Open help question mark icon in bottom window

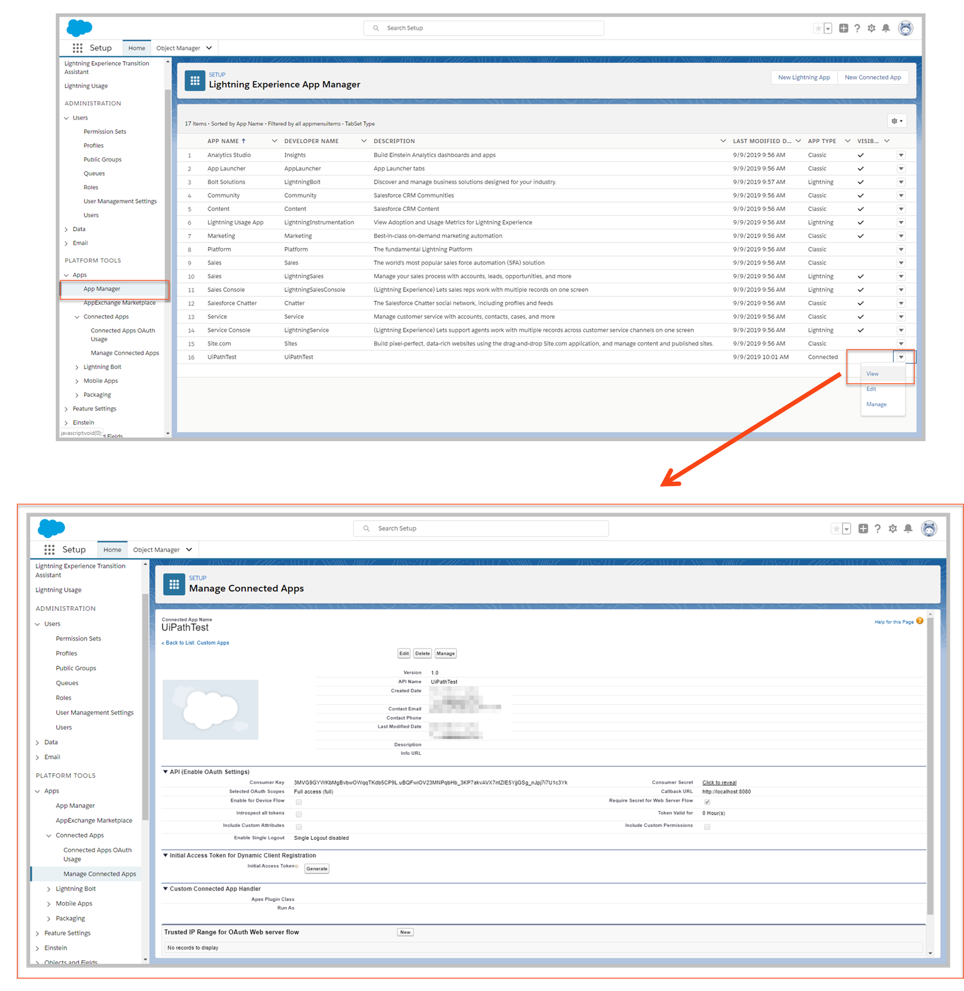coord(877,529)
